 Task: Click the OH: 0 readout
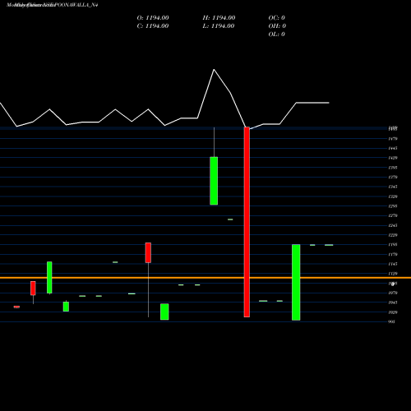[277, 26]
